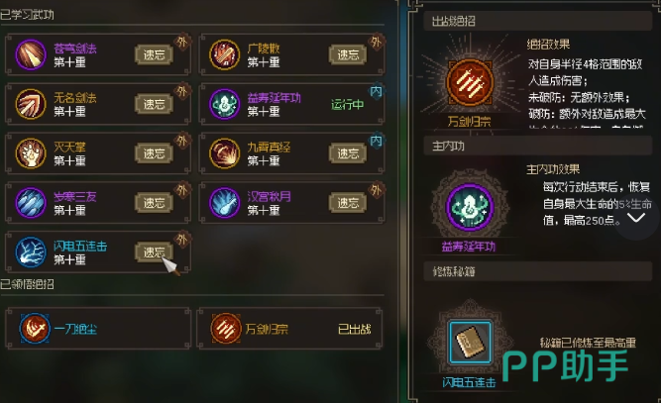Select the 岁寒三友 skill icon
The height and width of the screenshot is (403, 661).
pyautogui.click(x=31, y=203)
